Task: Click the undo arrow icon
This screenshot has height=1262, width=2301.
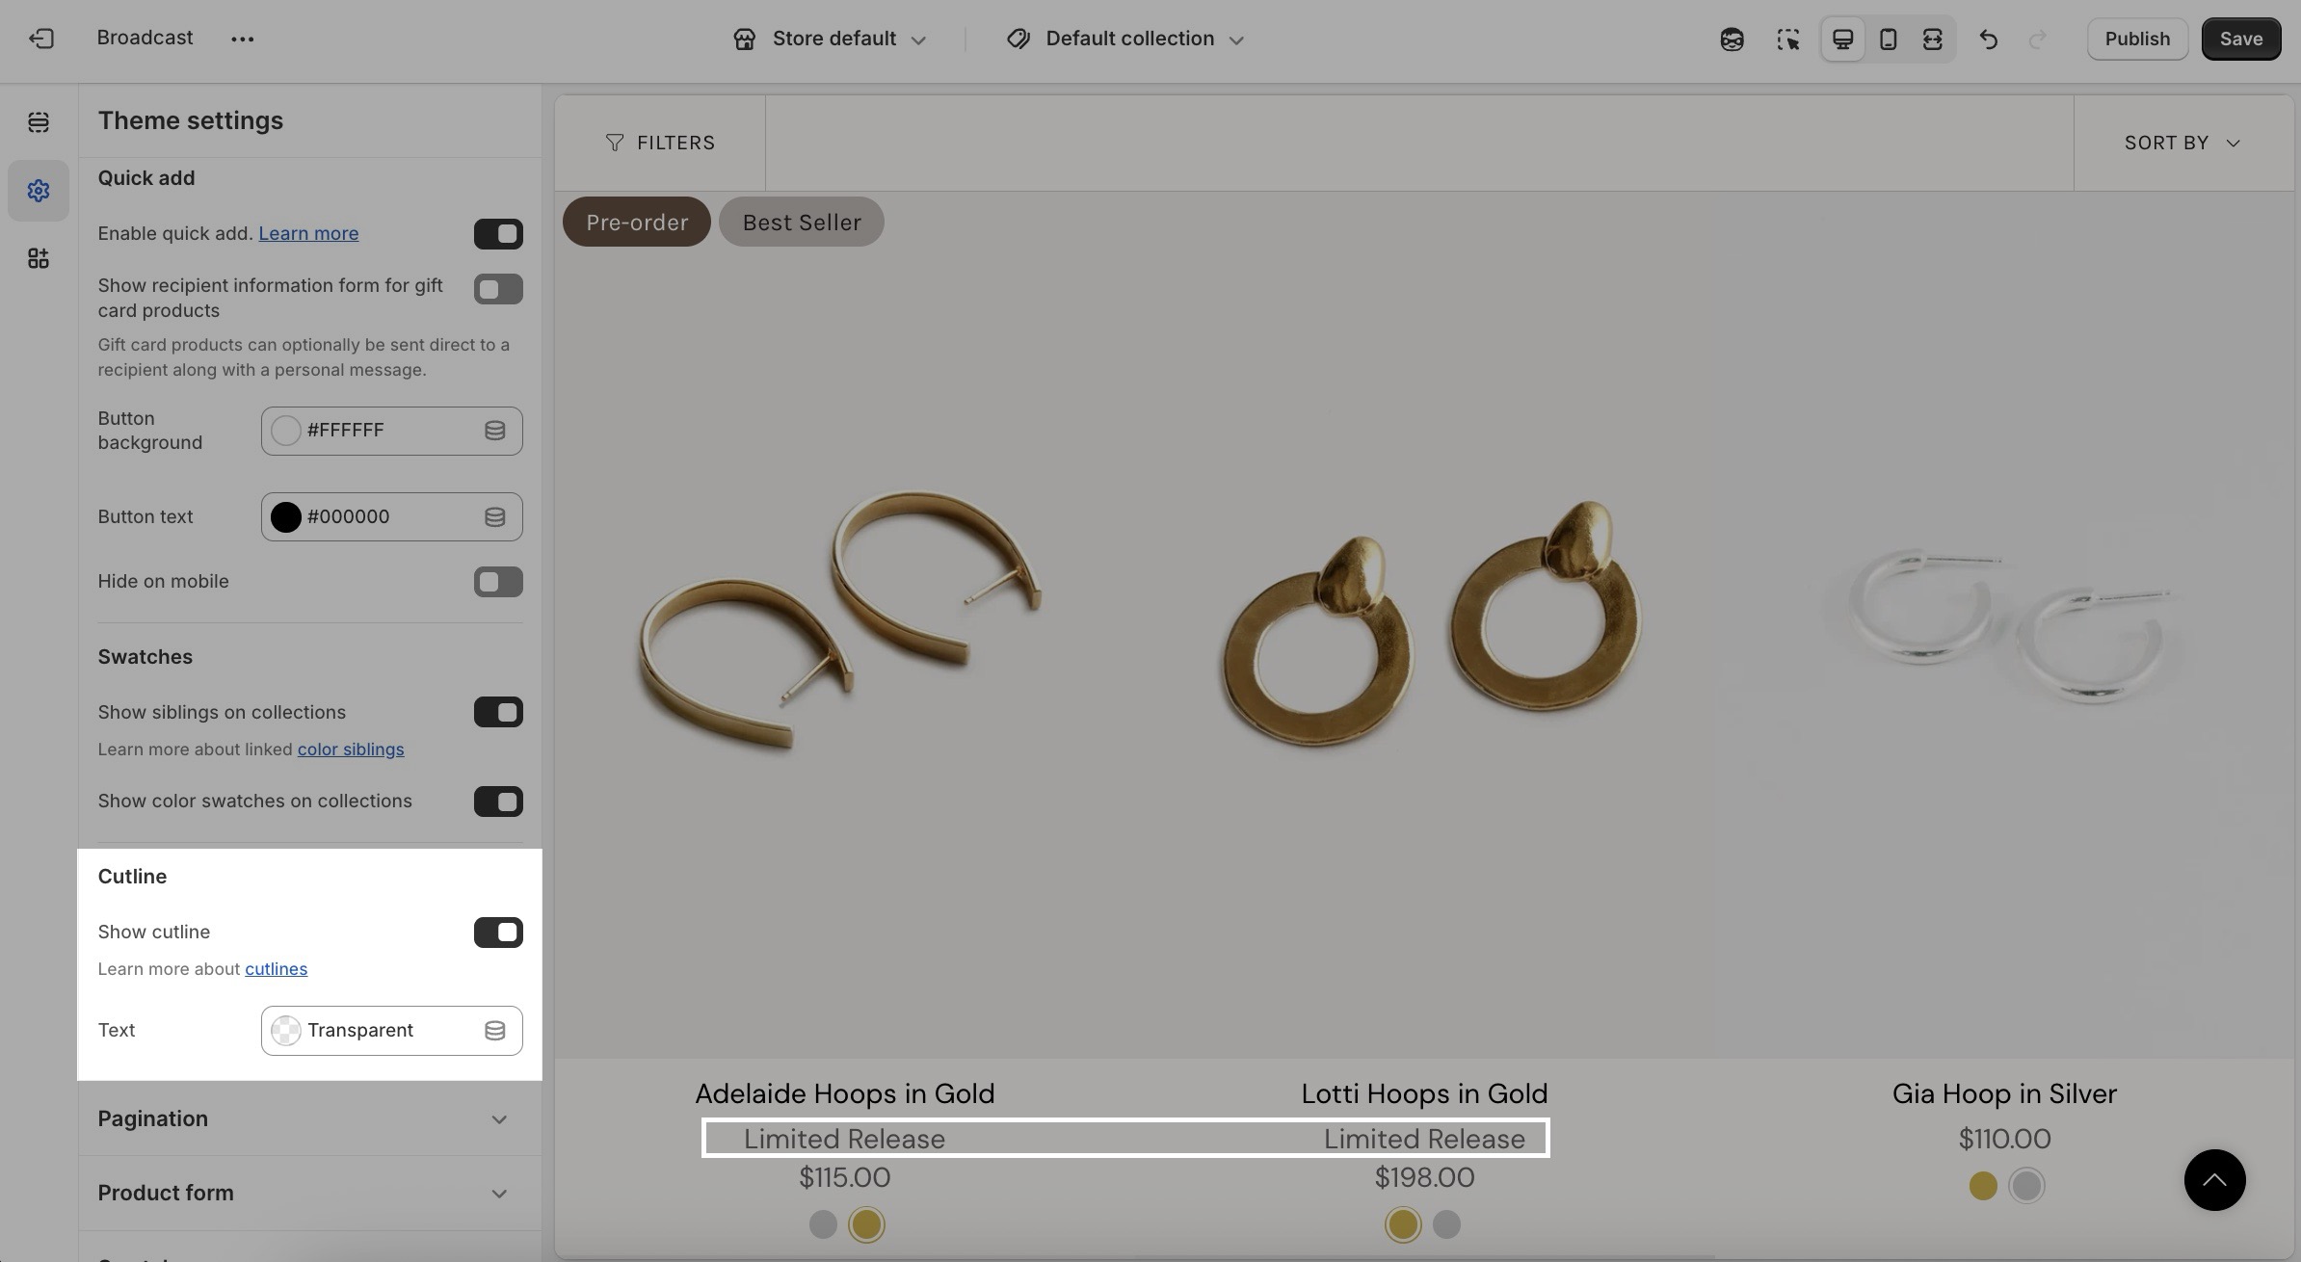Action: [x=1988, y=39]
